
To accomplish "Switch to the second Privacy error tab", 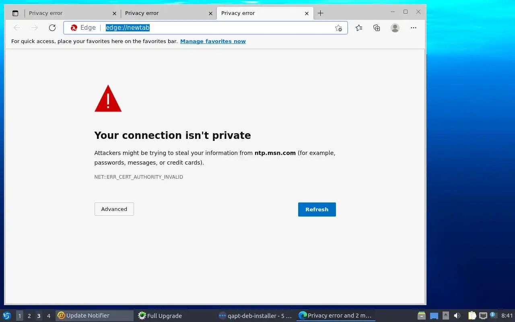I will [169, 13].
